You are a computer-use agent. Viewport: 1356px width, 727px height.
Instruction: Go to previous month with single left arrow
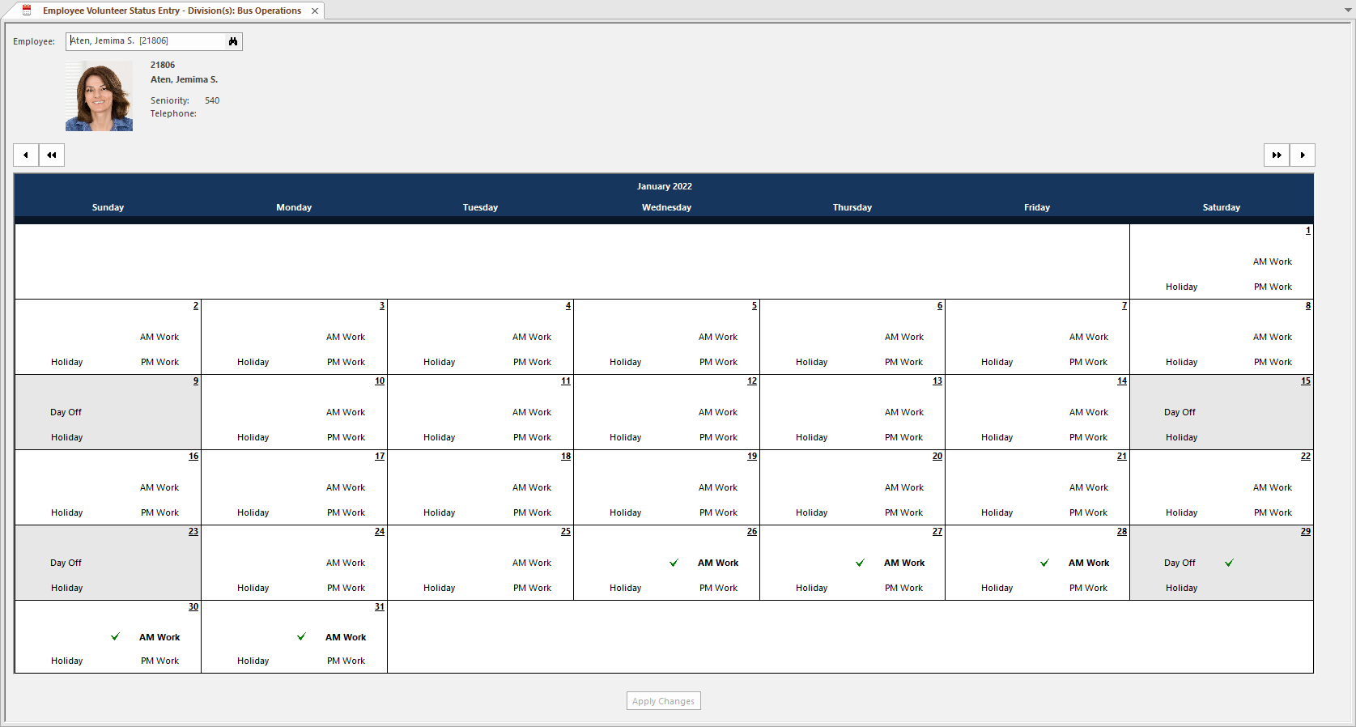click(x=26, y=155)
